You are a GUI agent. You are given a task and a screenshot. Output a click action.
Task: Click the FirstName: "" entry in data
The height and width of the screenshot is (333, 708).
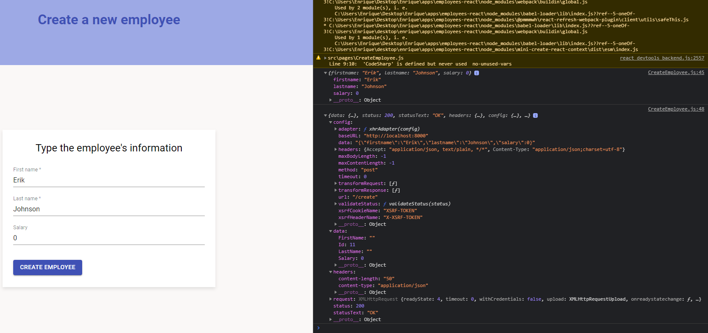(357, 238)
